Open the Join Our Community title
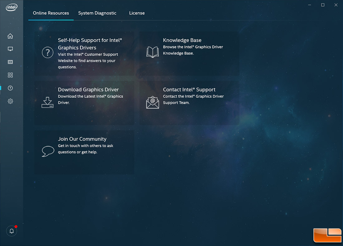Screen dimensions: 343x246 click(x=82, y=139)
